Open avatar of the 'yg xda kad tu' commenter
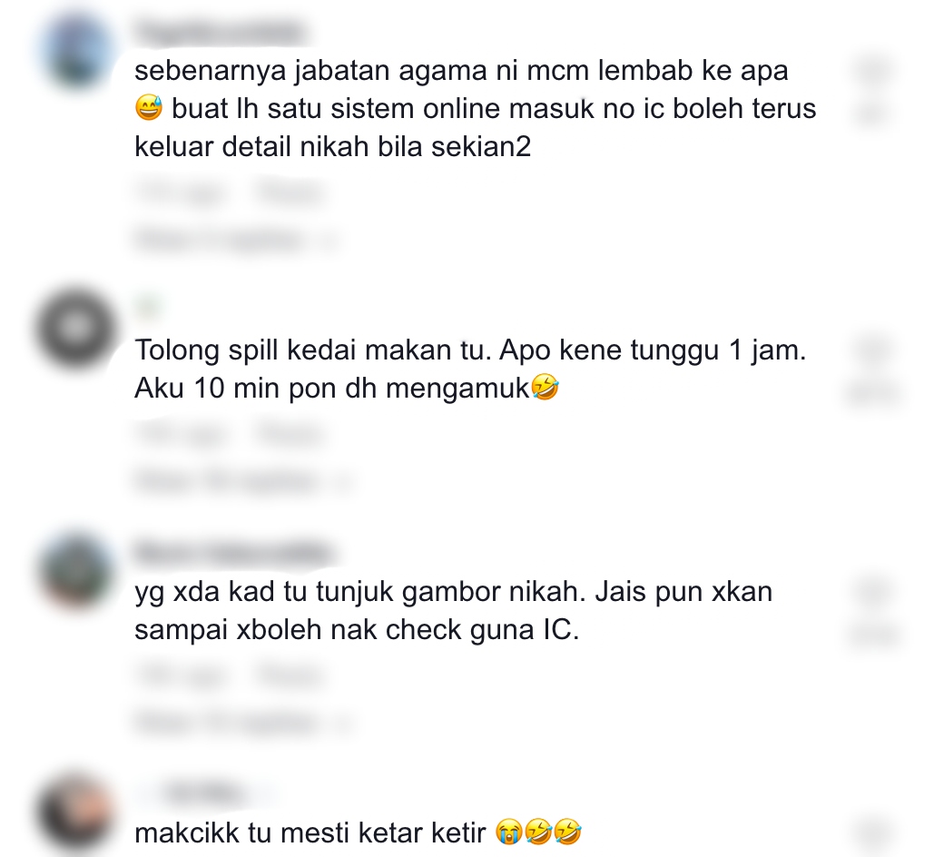Image resolution: width=944 pixels, height=857 pixels. tap(76, 570)
